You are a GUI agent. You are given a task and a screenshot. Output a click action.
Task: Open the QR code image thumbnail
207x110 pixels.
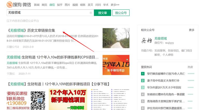26,99
